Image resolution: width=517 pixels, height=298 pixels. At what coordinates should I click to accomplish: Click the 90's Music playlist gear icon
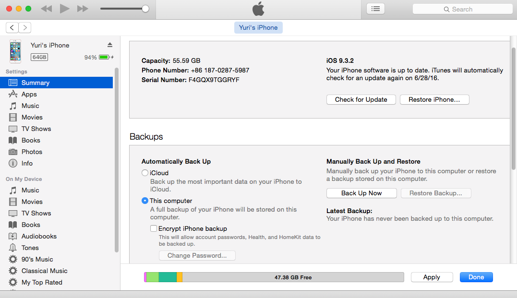[x=13, y=259]
